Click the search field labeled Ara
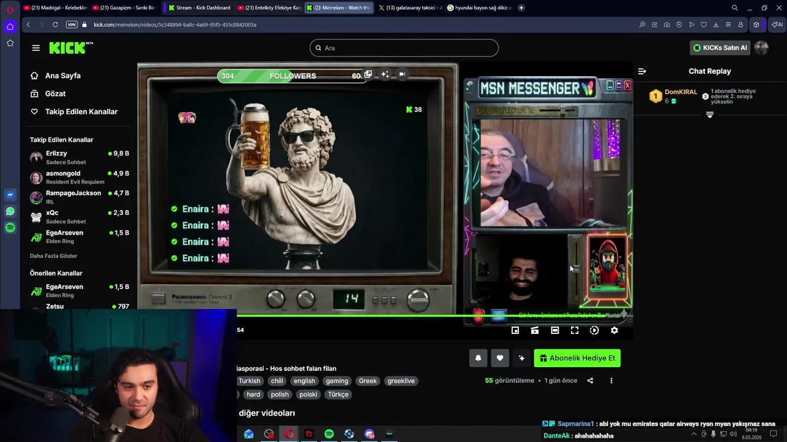787x442 pixels. click(404, 48)
